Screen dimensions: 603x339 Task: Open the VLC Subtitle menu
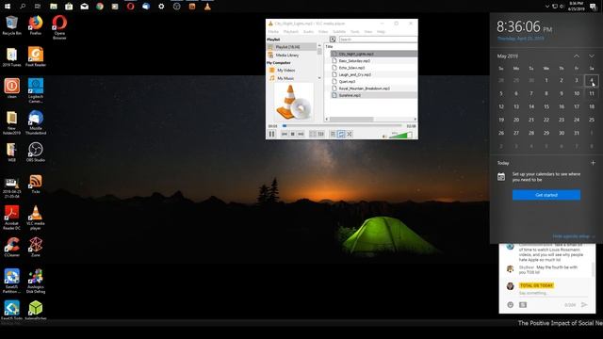tap(339, 31)
